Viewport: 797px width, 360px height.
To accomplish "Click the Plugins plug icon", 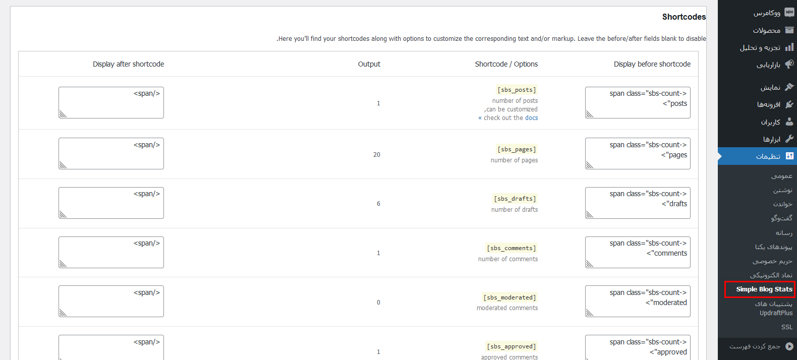I will (789, 104).
